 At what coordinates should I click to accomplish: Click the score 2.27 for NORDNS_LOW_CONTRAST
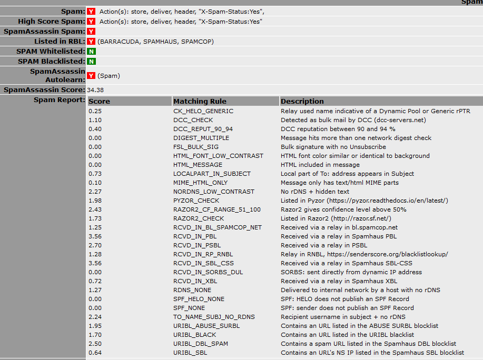95,192
